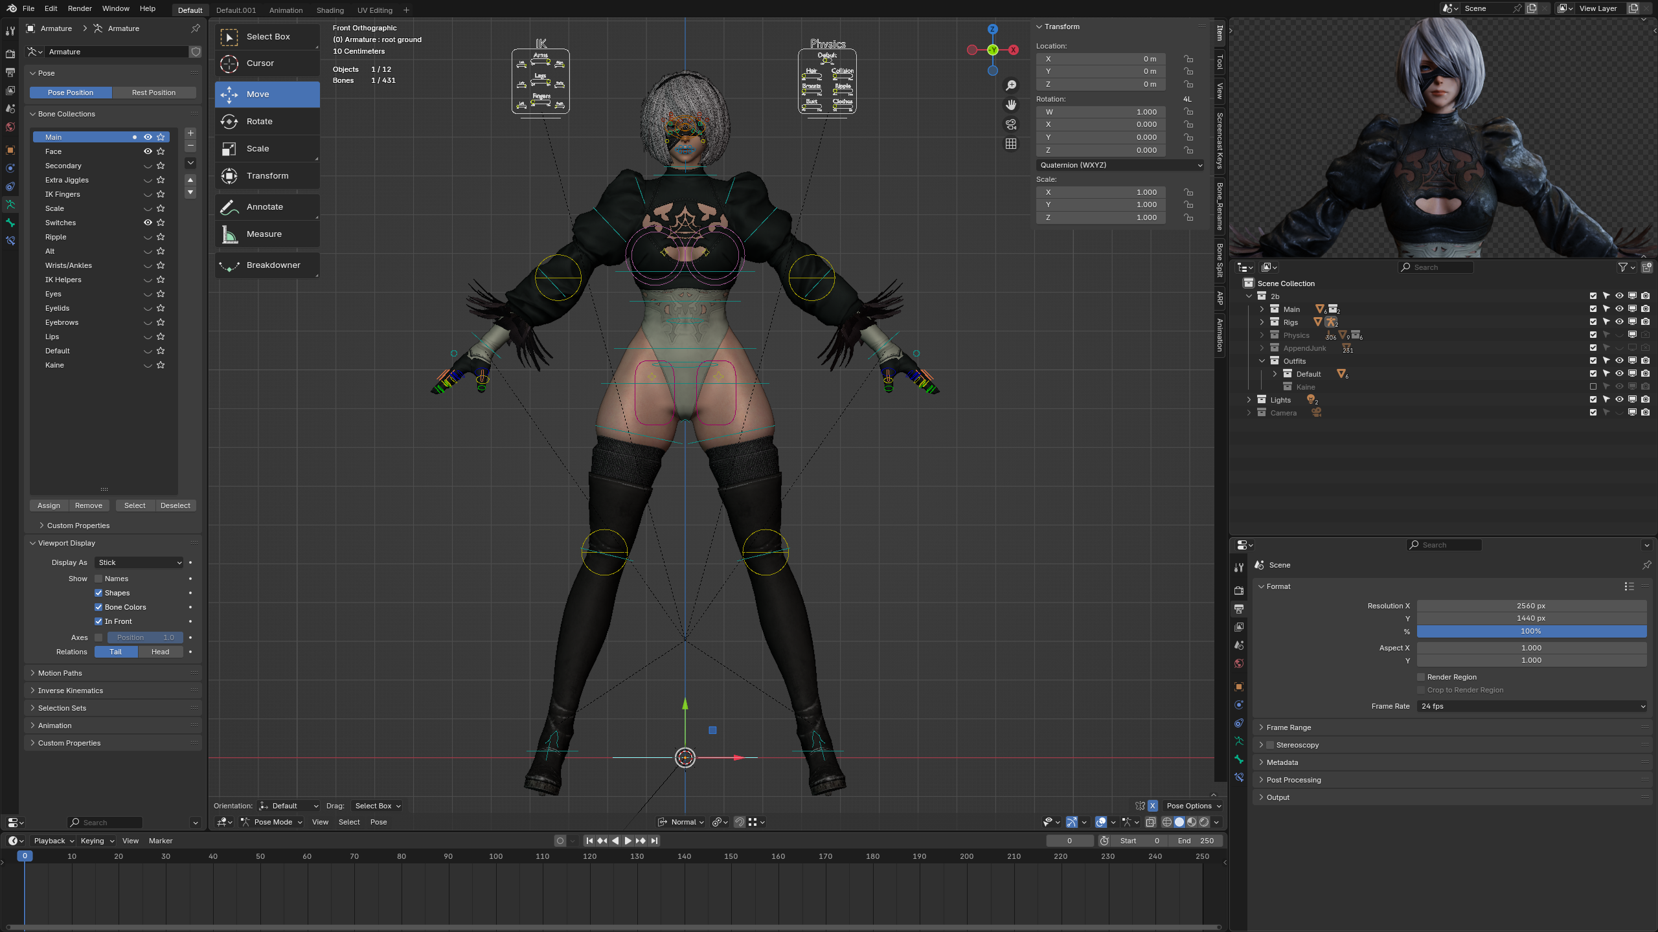This screenshot has width=1658, height=932.
Task: Switch to the Animation workspace tab
Action: 286,10
